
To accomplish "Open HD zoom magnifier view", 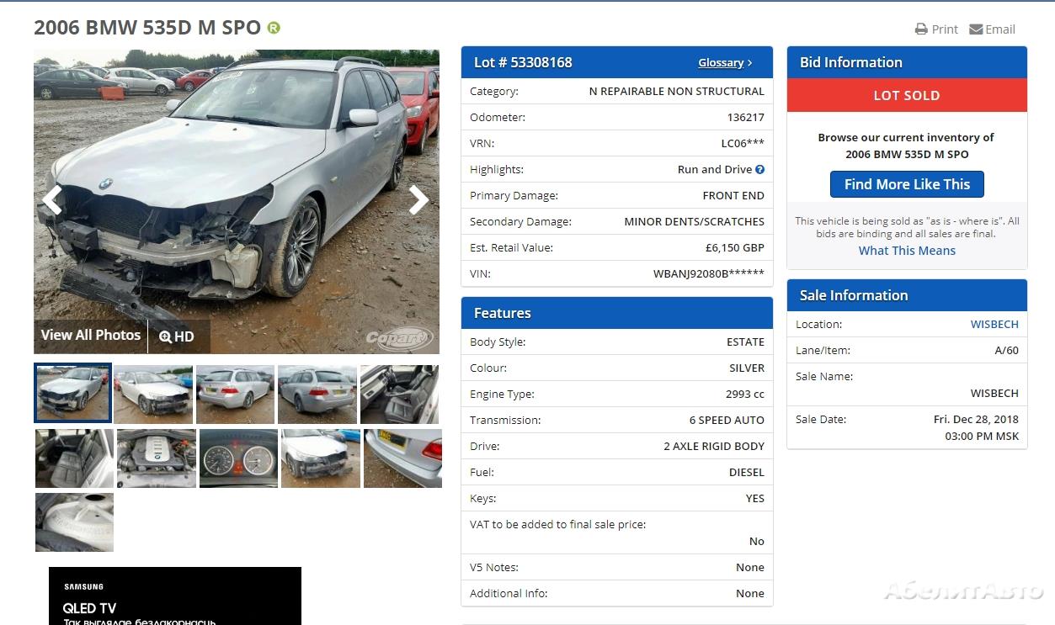I will (x=177, y=336).
